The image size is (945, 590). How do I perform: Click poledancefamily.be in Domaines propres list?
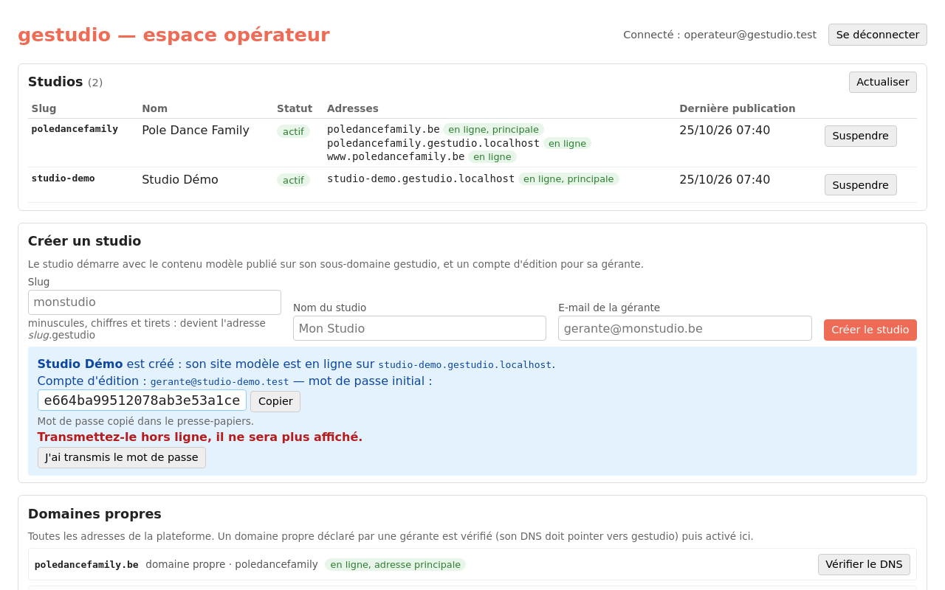[86, 564]
